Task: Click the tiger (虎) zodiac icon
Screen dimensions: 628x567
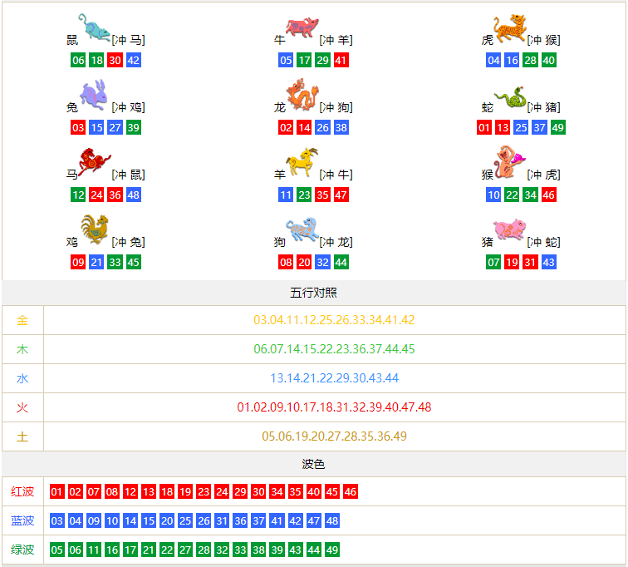Action: click(x=509, y=27)
